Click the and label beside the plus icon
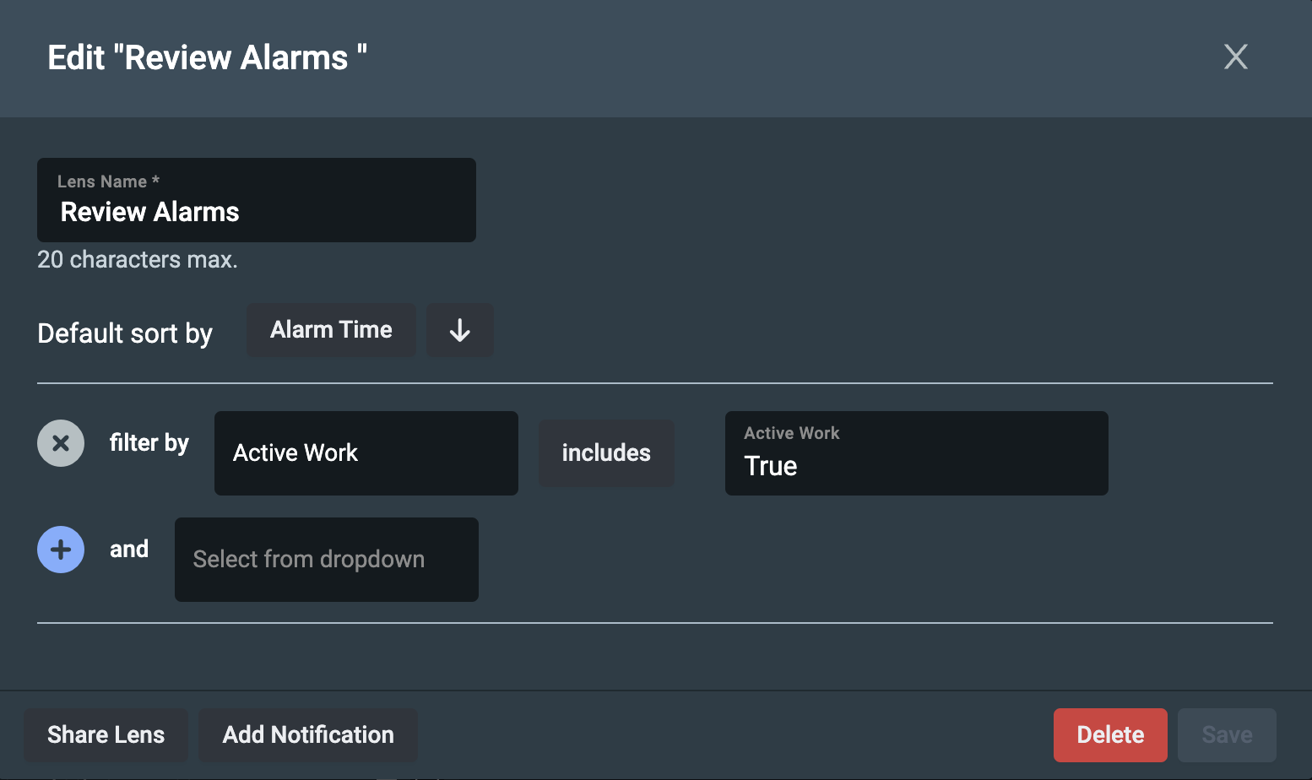1312x780 pixels. pyautogui.click(x=129, y=550)
